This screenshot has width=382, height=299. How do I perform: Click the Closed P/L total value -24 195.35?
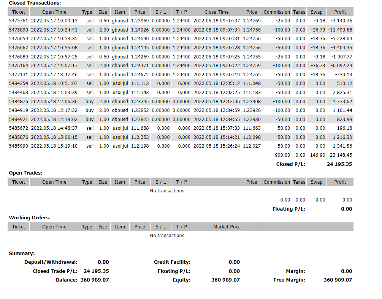[x=338, y=164]
